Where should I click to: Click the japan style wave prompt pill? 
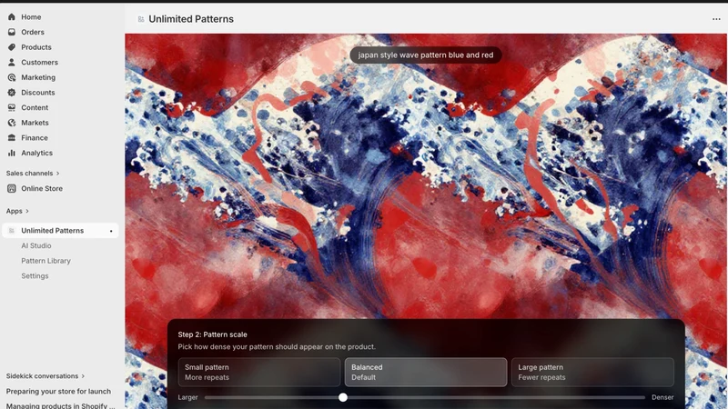pyautogui.click(x=426, y=55)
